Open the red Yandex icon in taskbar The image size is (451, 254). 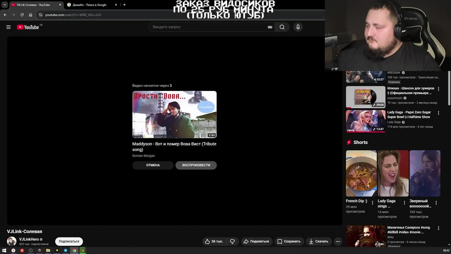[22, 250]
